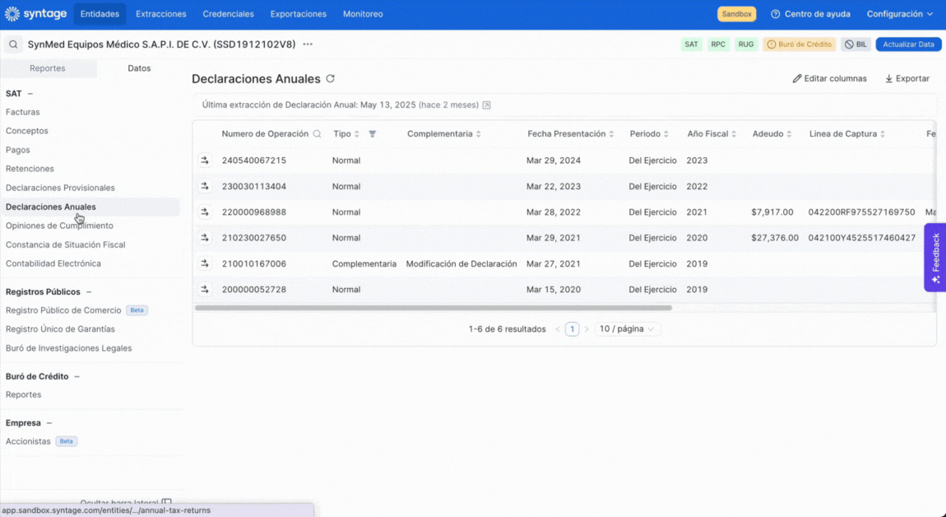Image resolution: width=946 pixels, height=517 pixels.
Task: Open the Exportaciones navigation tab
Action: coord(298,14)
